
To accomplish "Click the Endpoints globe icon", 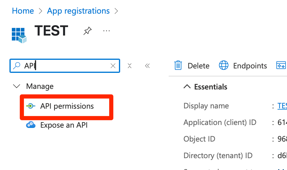I will [x=224, y=65].
